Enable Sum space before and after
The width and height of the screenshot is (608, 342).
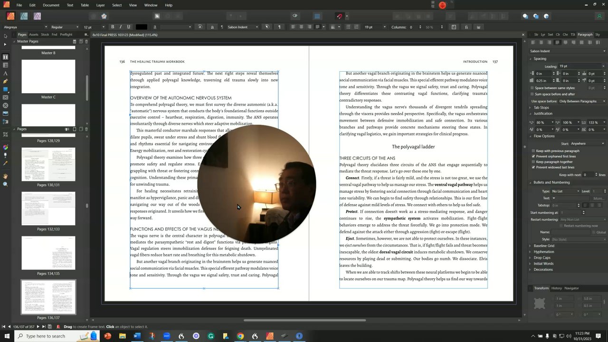click(532, 94)
